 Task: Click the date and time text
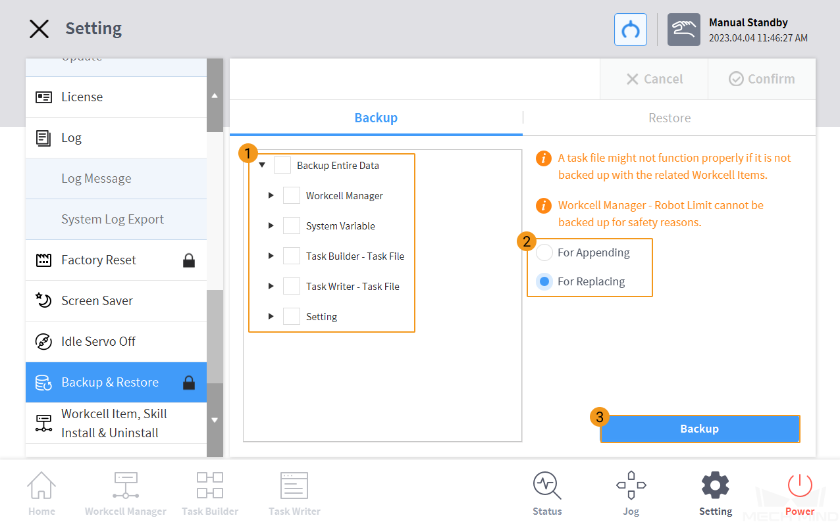click(758, 38)
